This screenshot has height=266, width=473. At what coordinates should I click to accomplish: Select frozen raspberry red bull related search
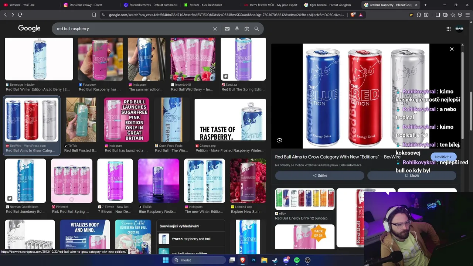[191, 239]
